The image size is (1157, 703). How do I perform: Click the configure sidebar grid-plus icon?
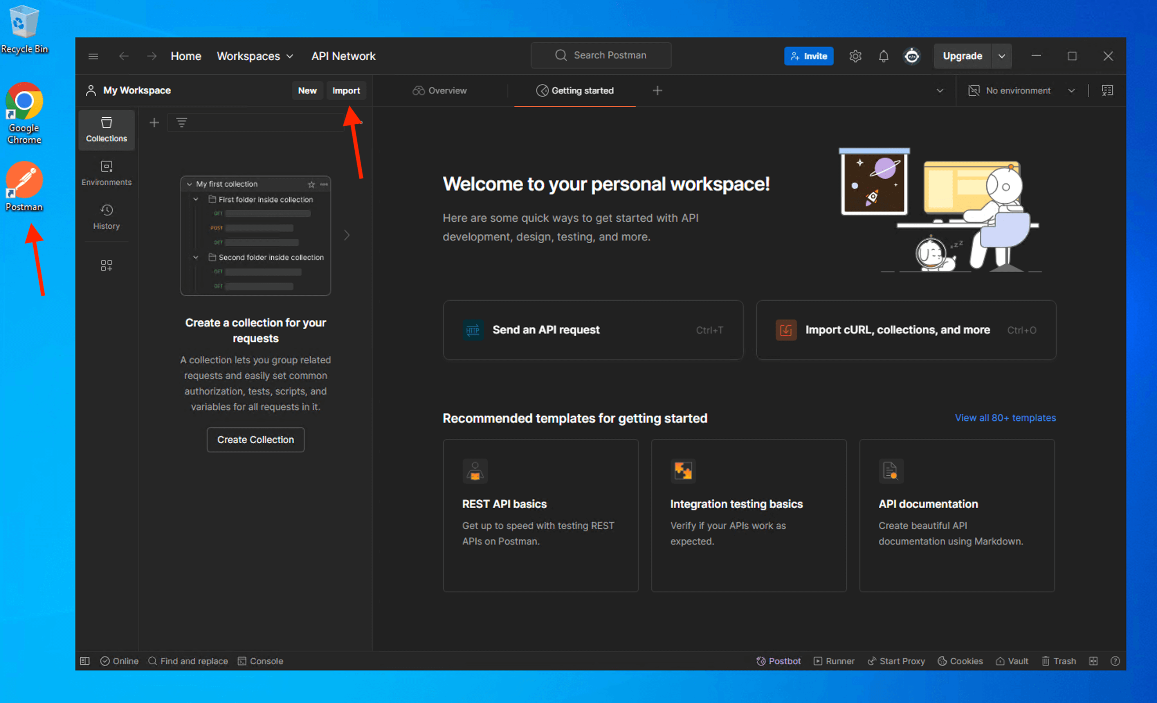[106, 265]
